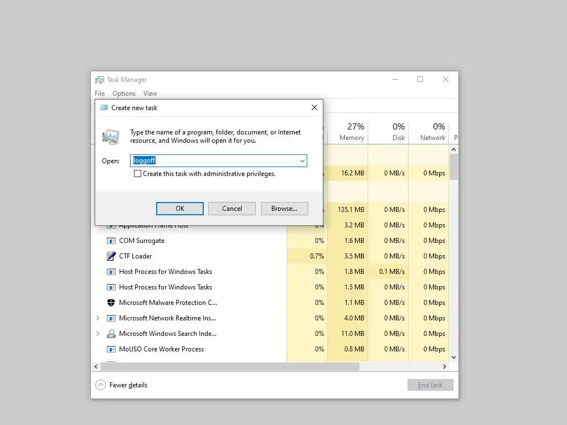This screenshot has height=425, width=567.
Task: Expand the Microsoft Network Realtime Inspection row
Action: (97, 318)
